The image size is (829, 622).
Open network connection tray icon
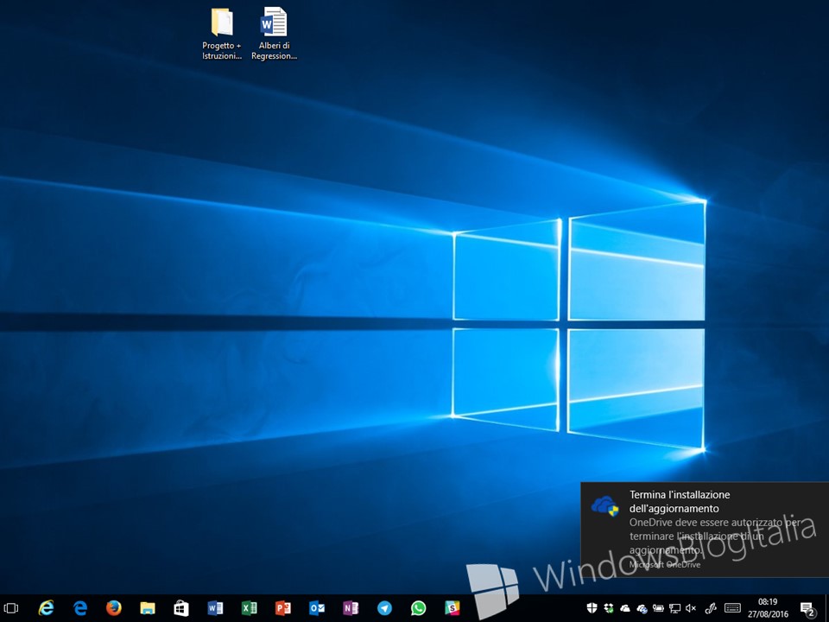[674, 608]
